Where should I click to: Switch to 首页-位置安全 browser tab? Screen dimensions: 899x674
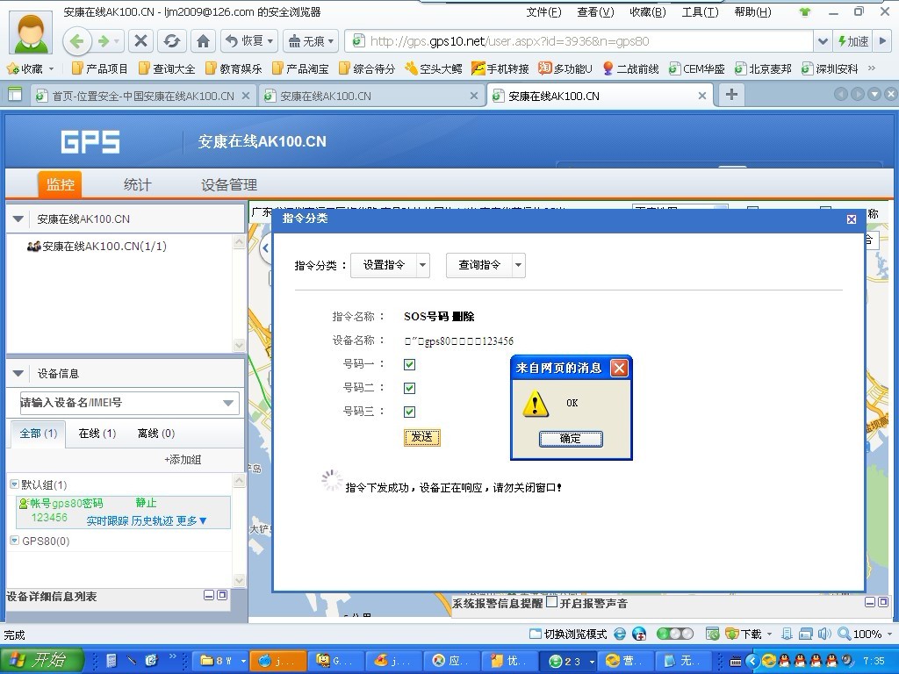(x=143, y=97)
